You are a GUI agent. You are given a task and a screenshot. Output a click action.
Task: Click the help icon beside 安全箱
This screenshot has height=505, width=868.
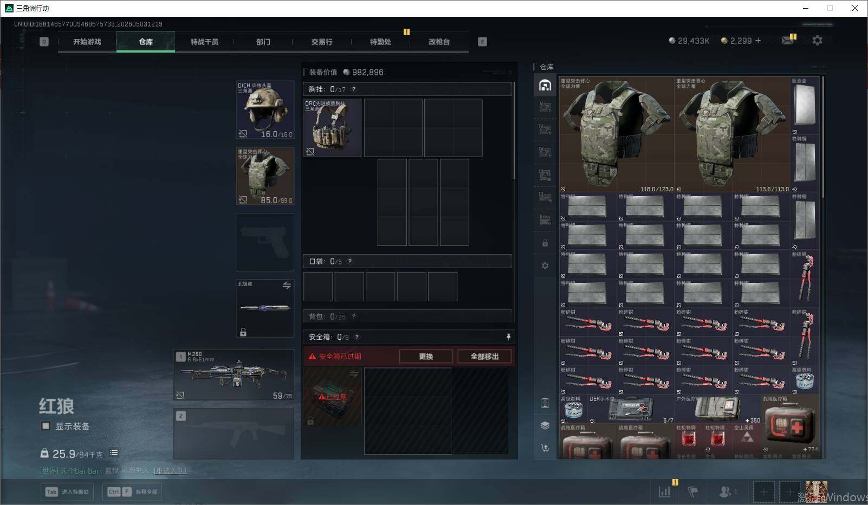[357, 336]
